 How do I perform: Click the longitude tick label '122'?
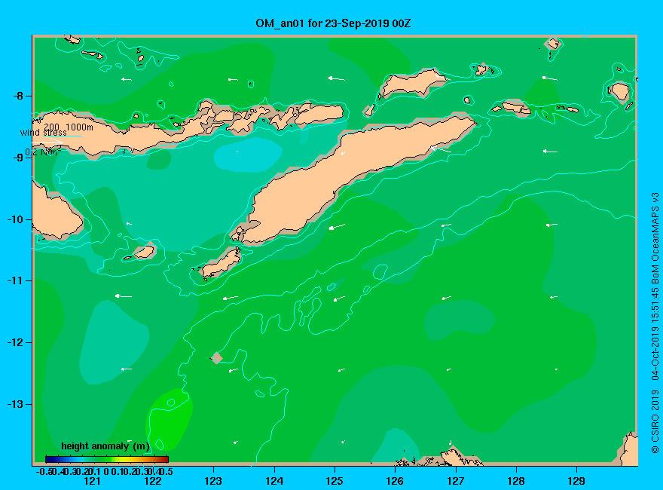pos(153,481)
